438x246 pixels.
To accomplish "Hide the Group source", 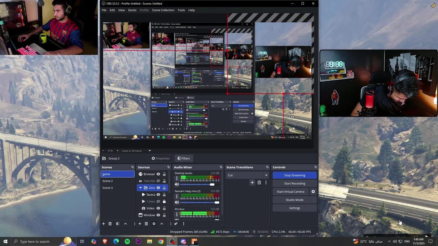I will tap(158, 188).
